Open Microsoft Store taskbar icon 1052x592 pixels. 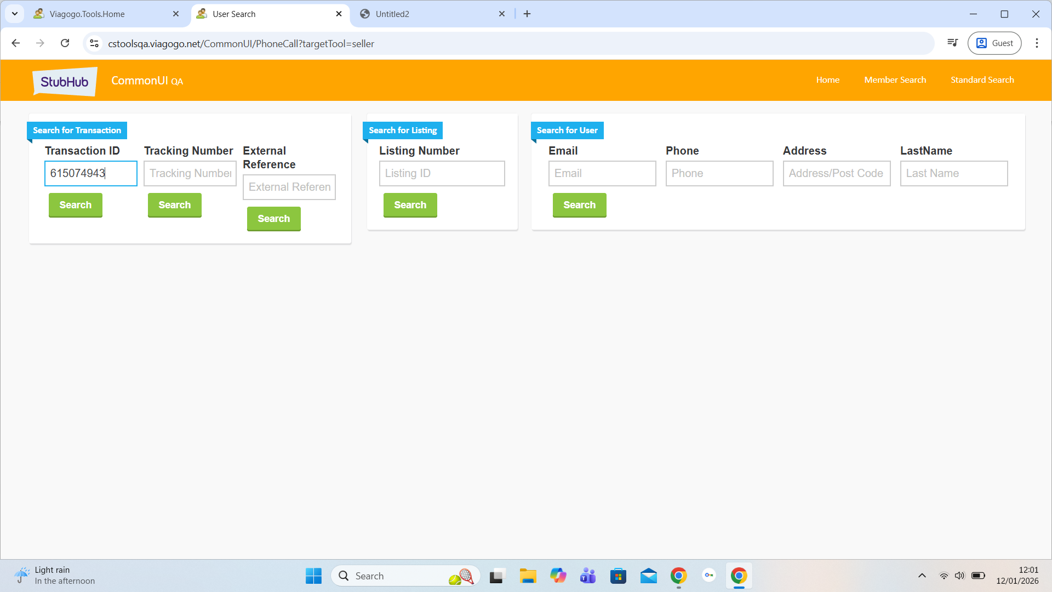pos(618,576)
